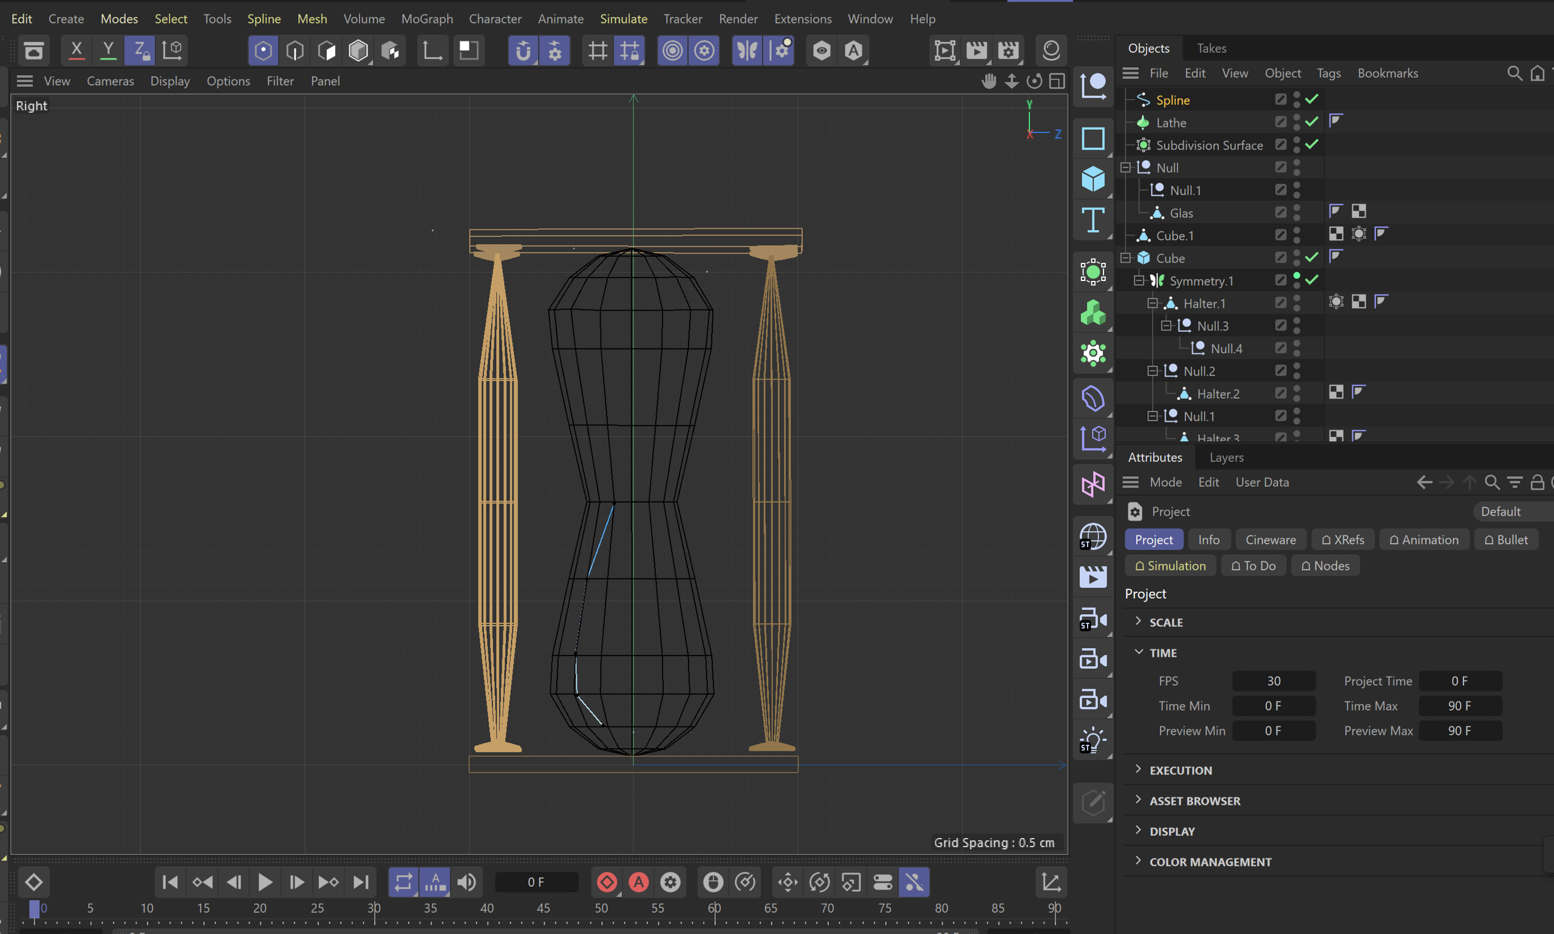Viewport: 1554px width, 934px height.
Task: Click the search icon in Objects manager
Action: click(x=1515, y=73)
